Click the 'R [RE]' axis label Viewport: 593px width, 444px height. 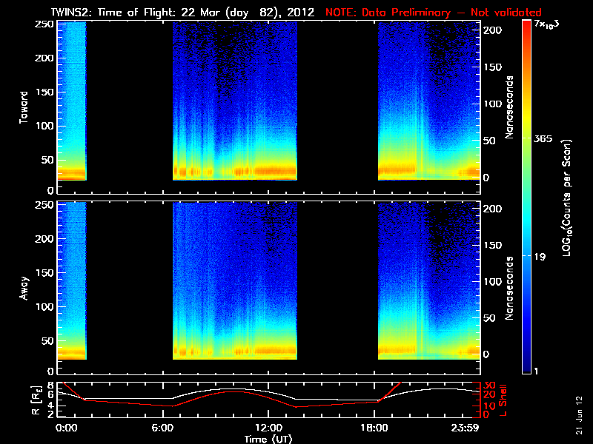tap(36, 400)
